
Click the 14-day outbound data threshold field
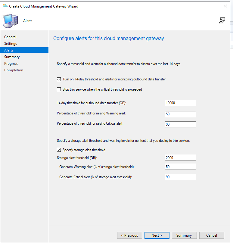pyautogui.click(x=180, y=103)
